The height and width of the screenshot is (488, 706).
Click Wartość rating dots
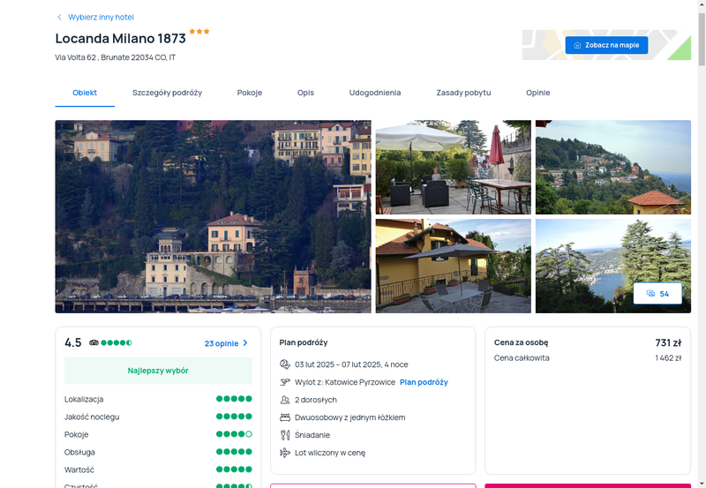[234, 469]
